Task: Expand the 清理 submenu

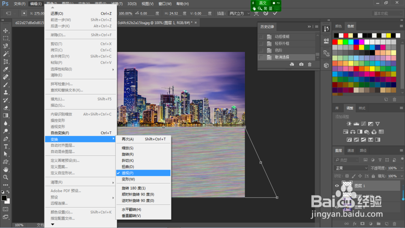Action: pyautogui.click(x=81, y=182)
